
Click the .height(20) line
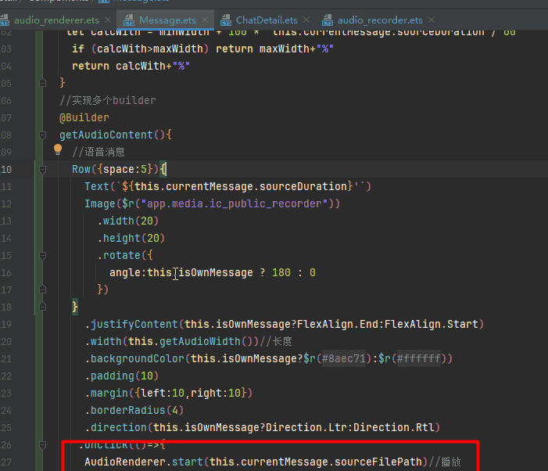(x=131, y=238)
